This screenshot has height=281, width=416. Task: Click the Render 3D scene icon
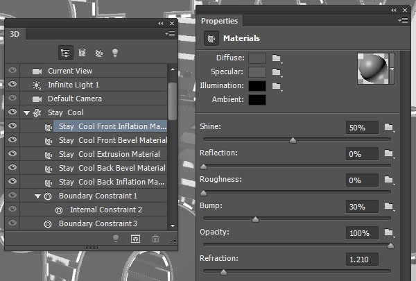136,239
